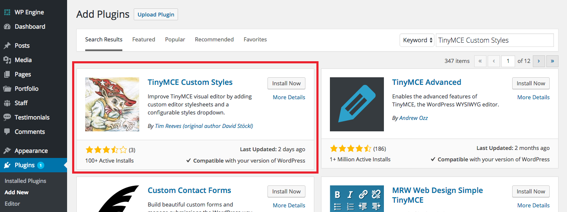Open the TinyMCE Advanced title link

tap(427, 82)
